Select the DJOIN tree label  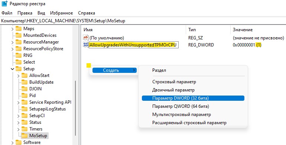coord(35,89)
